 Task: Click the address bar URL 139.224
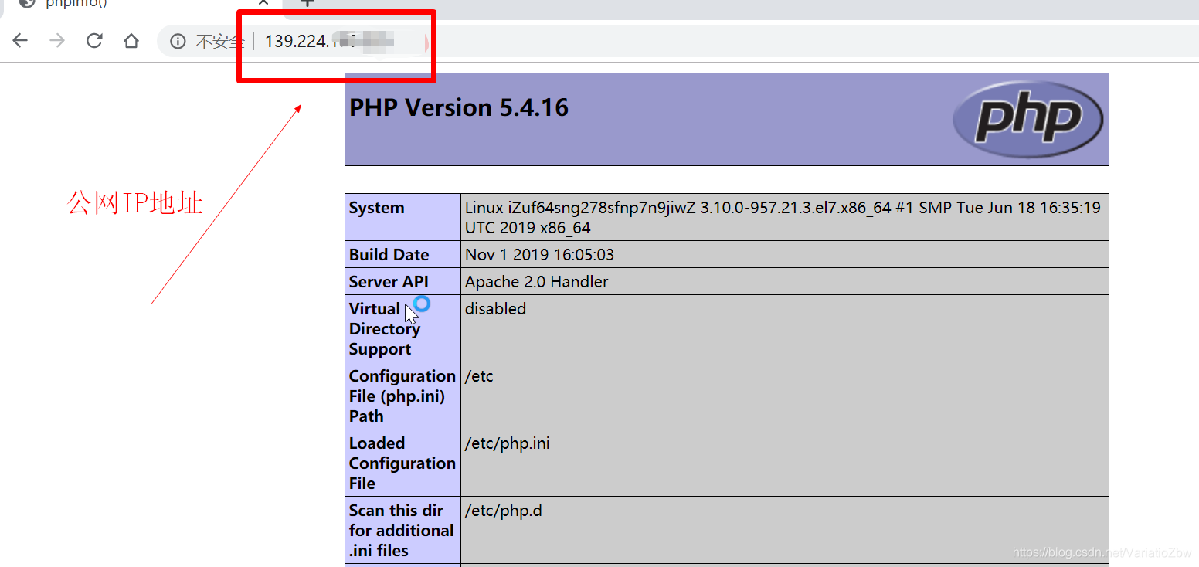(329, 41)
